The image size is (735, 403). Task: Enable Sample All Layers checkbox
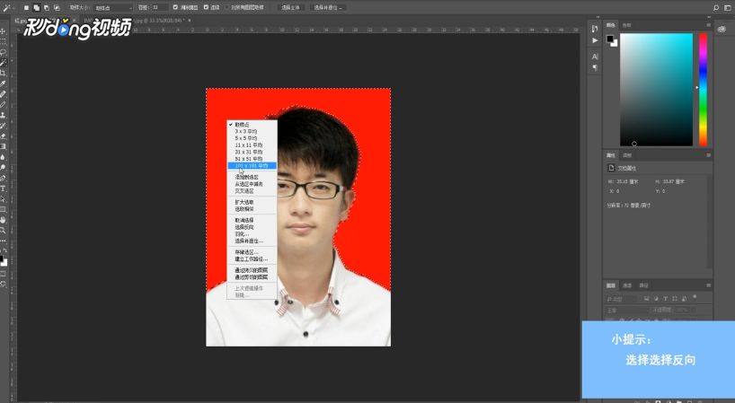pyautogui.click(x=227, y=7)
